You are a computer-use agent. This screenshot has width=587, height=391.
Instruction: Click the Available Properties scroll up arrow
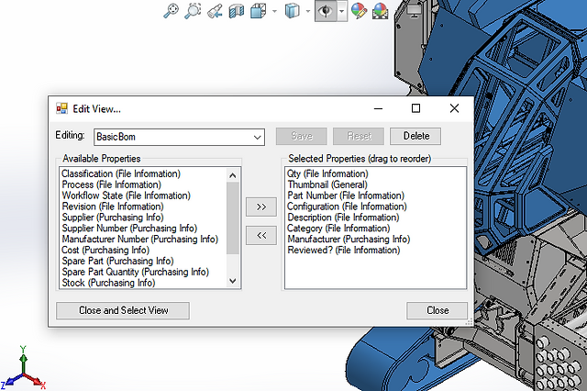click(x=232, y=175)
